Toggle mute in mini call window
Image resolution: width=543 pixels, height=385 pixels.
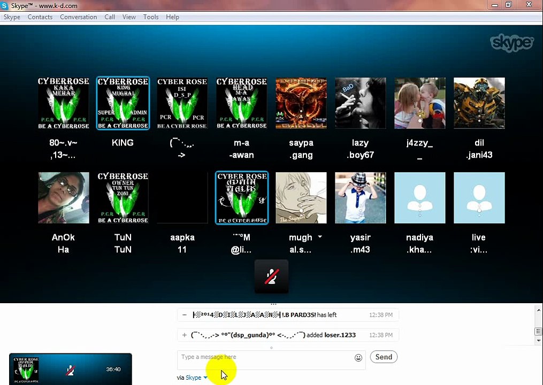click(x=70, y=370)
